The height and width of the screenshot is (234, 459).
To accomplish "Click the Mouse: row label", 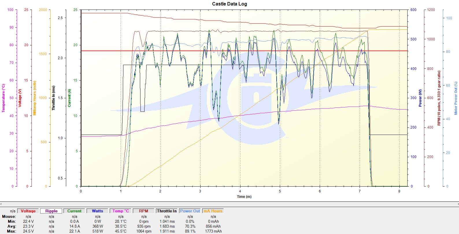I will [x=9, y=216].
